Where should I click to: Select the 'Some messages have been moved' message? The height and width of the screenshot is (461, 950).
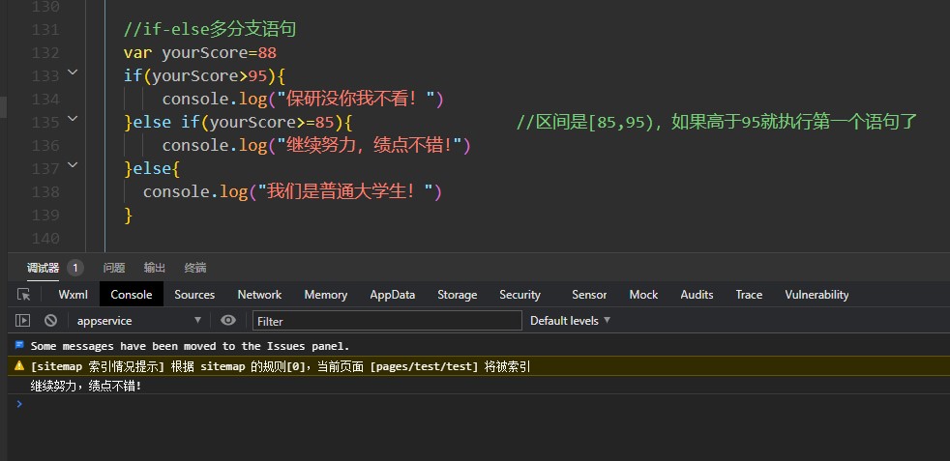(191, 347)
